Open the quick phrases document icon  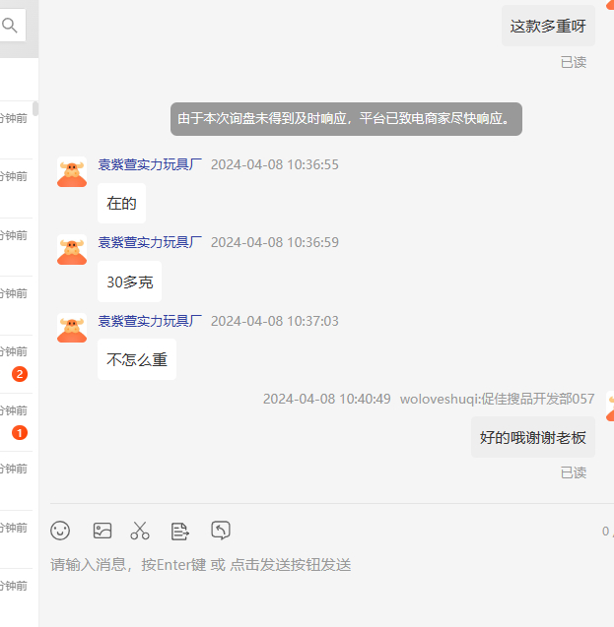click(179, 531)
